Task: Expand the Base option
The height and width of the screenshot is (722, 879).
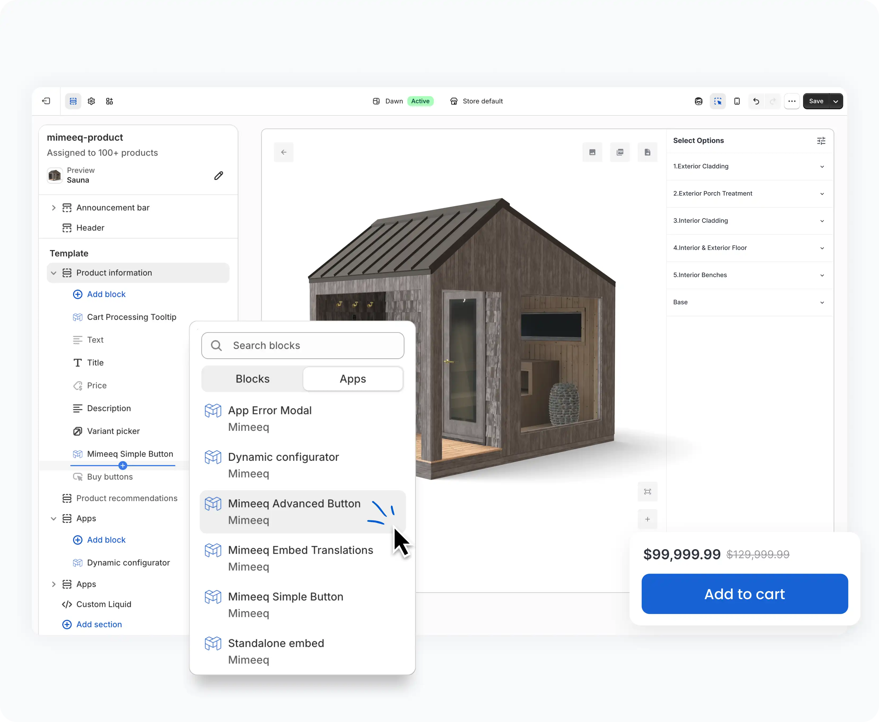Action: click(750, 302)
